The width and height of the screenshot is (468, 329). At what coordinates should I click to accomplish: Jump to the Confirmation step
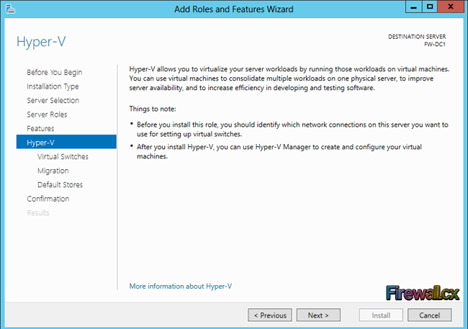click(x=48, y=199)
